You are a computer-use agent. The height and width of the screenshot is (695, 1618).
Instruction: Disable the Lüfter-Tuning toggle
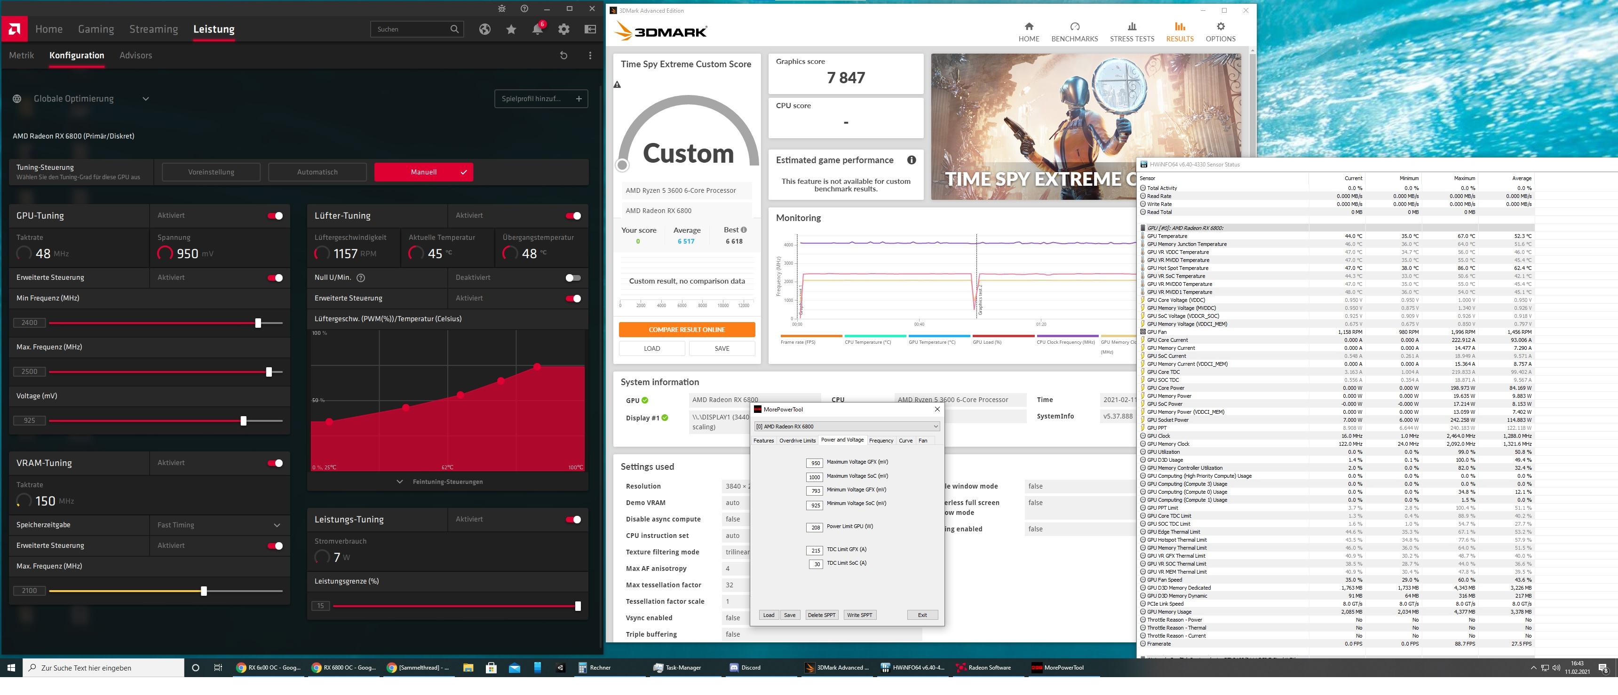573,216
